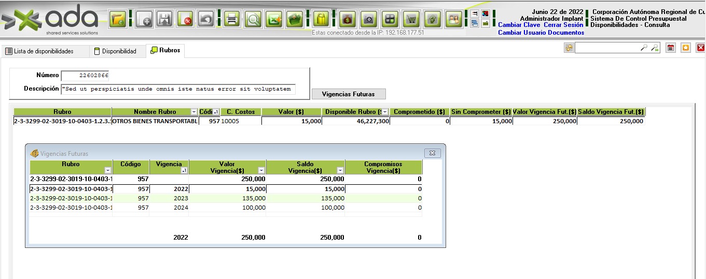This screenshot has height=279, width=706.
Task: Click the printer icon in toolbar
Action: [x=232, y=20]
